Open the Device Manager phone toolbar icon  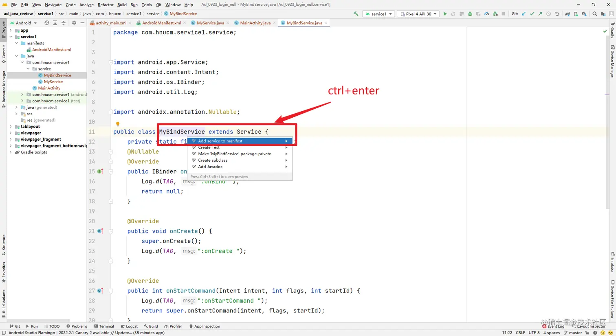(x=576, y=14)
